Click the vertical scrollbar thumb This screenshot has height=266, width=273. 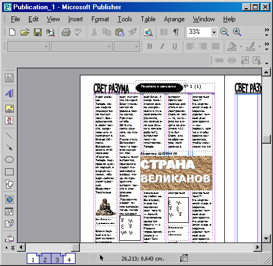[x=266, y=139]
